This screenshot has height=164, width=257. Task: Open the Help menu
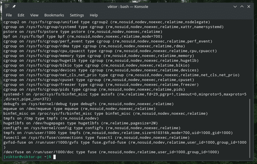coord(94,15)
